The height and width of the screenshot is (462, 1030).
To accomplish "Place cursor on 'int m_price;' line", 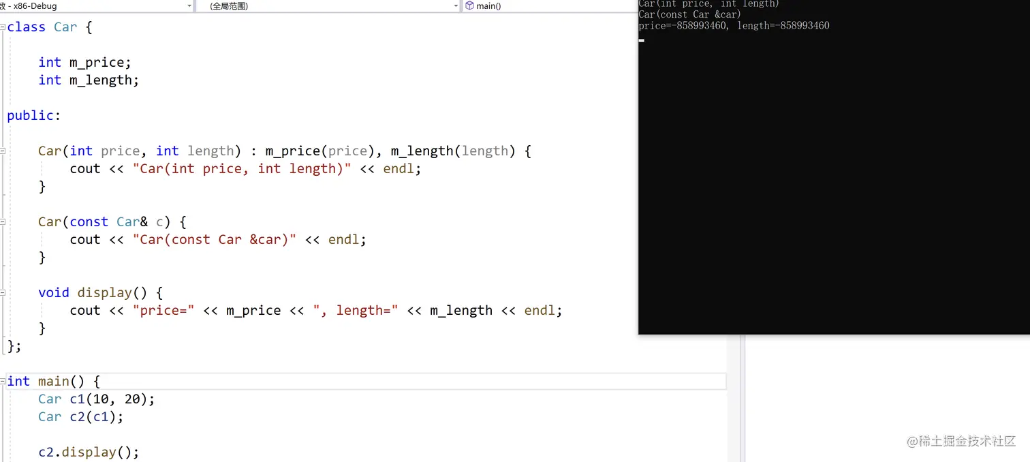I will tap(84, 63).
